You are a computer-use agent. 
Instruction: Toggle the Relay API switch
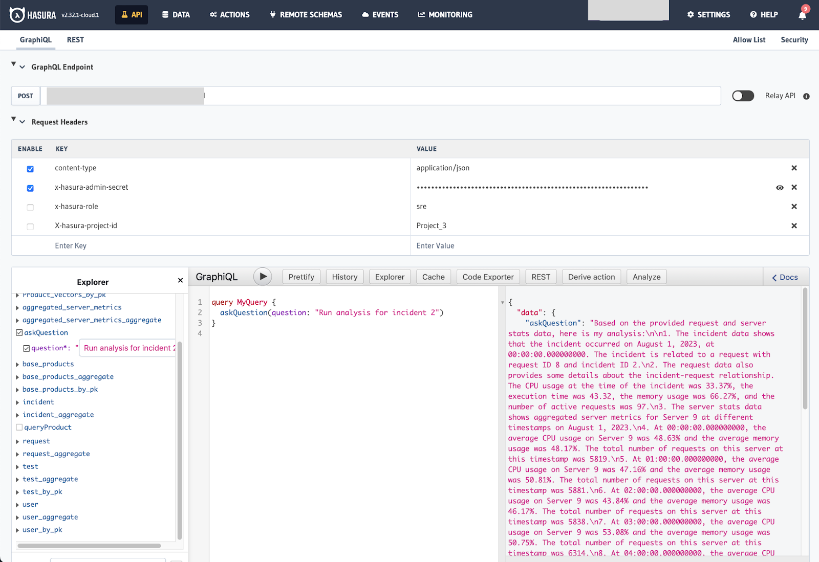743,96
